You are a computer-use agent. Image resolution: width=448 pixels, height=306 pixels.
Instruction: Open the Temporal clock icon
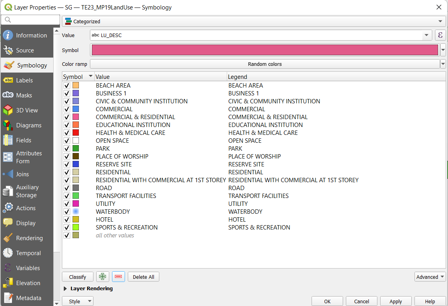[8, 253]
